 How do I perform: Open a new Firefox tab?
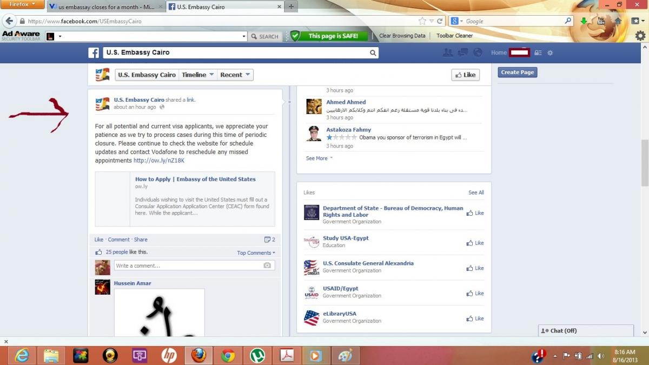point(291,6)
